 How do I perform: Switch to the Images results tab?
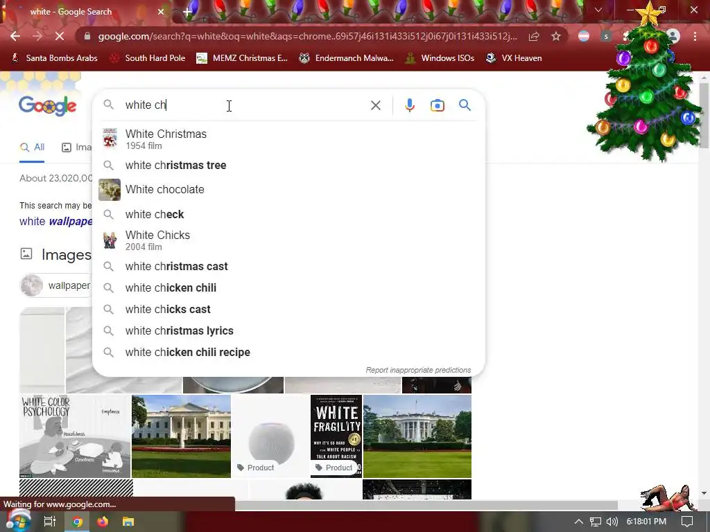(76, 148)
